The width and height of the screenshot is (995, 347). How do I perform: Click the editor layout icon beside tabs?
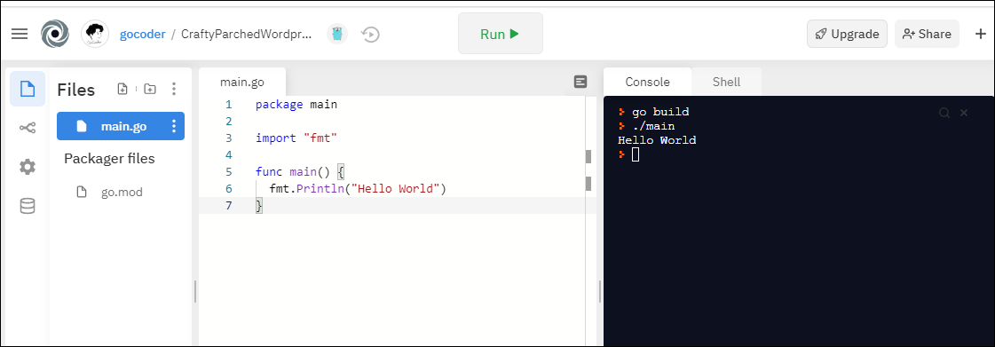pos(580,82)
